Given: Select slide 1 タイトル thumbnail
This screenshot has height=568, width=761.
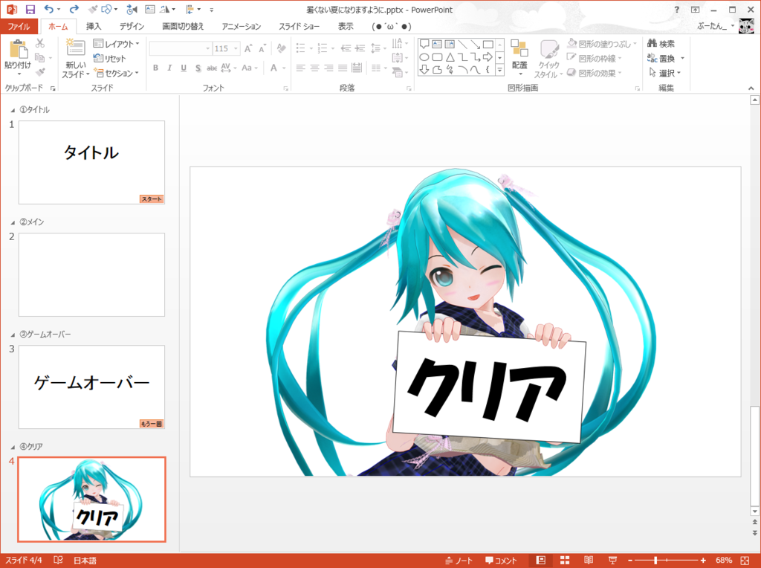Looking at the screenshot, I should pyautogui.click(x=91, y=162).
